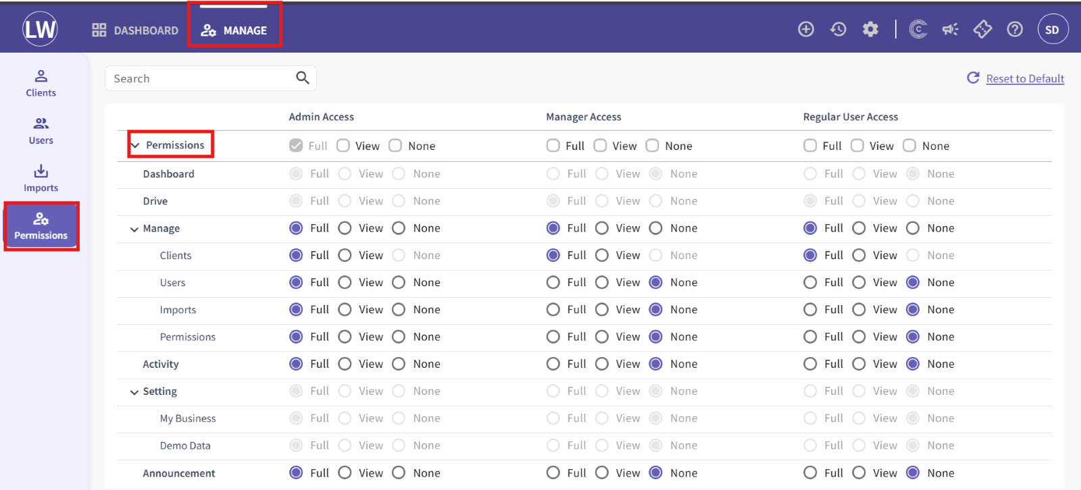
Task: Open the settings gear icon
Action: (871, 29)
